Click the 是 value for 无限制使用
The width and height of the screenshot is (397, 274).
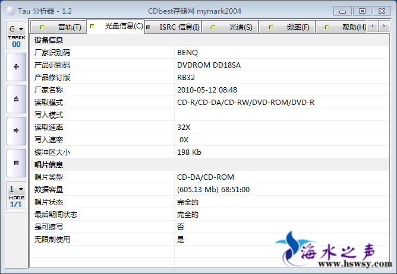pyautogui.click(x=181, y=240)
